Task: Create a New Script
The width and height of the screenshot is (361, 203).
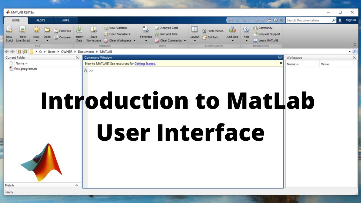Action: 9,34
